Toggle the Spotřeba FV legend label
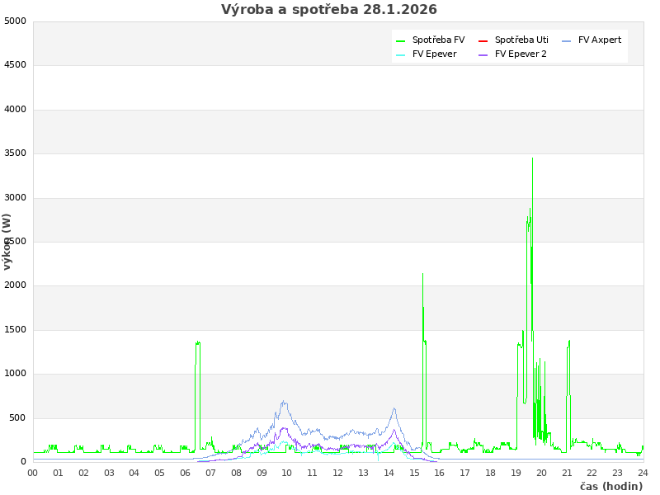Screen dimensions: 660x495 coord(438,40)
